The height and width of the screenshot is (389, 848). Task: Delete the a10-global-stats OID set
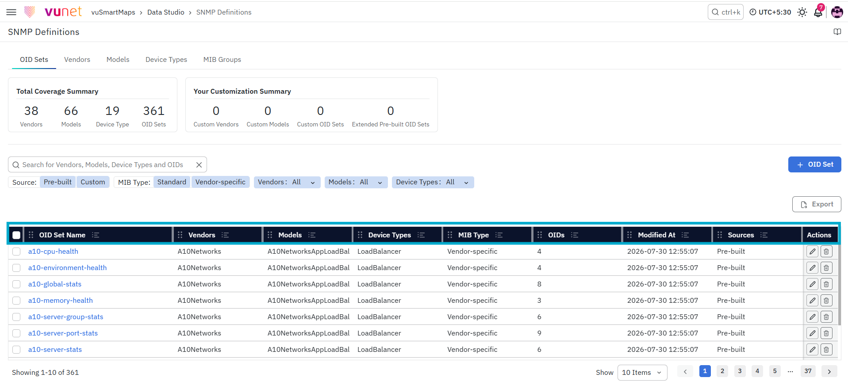826,284
